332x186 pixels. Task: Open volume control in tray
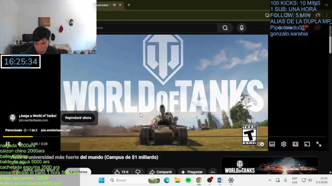coord(310,180)
